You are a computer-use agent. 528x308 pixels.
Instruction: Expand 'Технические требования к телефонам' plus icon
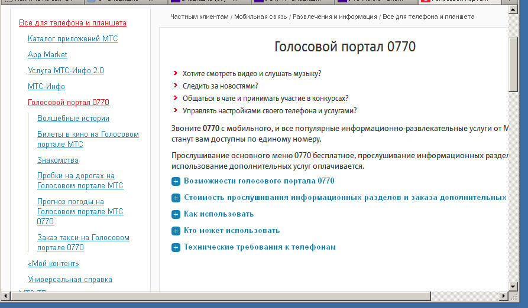tap(176, 248)
